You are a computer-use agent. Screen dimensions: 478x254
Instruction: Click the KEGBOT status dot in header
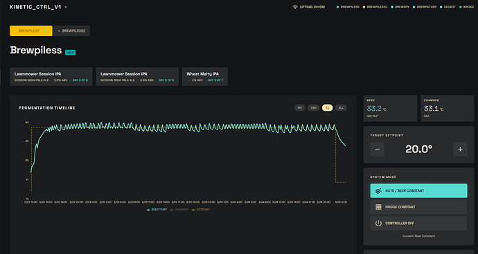click(441, 7)
